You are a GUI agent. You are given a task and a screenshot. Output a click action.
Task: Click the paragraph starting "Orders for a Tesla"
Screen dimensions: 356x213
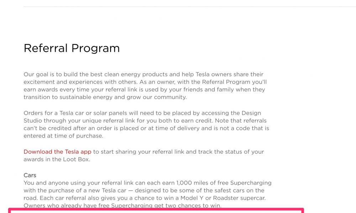[146, 124]
